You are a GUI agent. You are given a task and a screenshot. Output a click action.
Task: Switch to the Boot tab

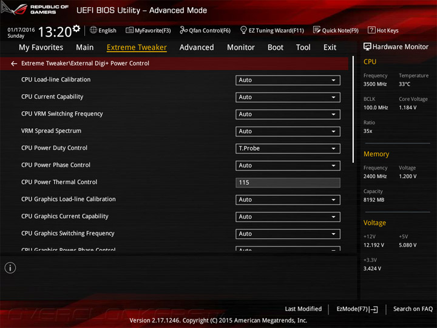(x=276, y=47)
